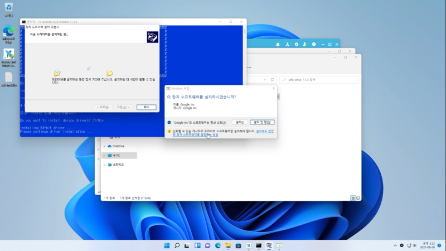Click the highlighted installer icon on taskbar
Screen dimensions: 446x251
269,245
